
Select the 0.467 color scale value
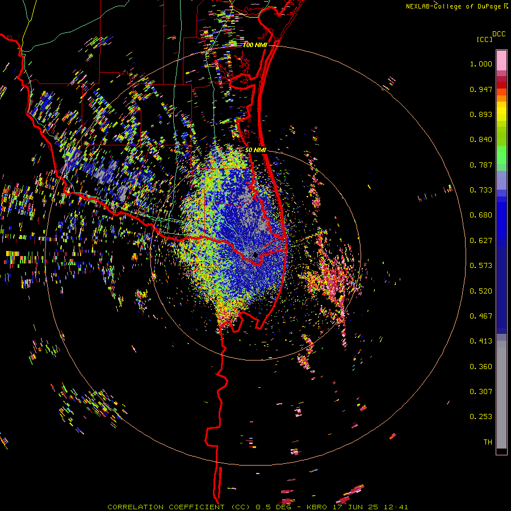pyautogui.click(x=481, y=316)
